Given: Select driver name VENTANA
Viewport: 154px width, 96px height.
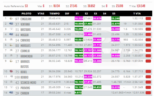Looking at the screenshot, I should point(25,24).
